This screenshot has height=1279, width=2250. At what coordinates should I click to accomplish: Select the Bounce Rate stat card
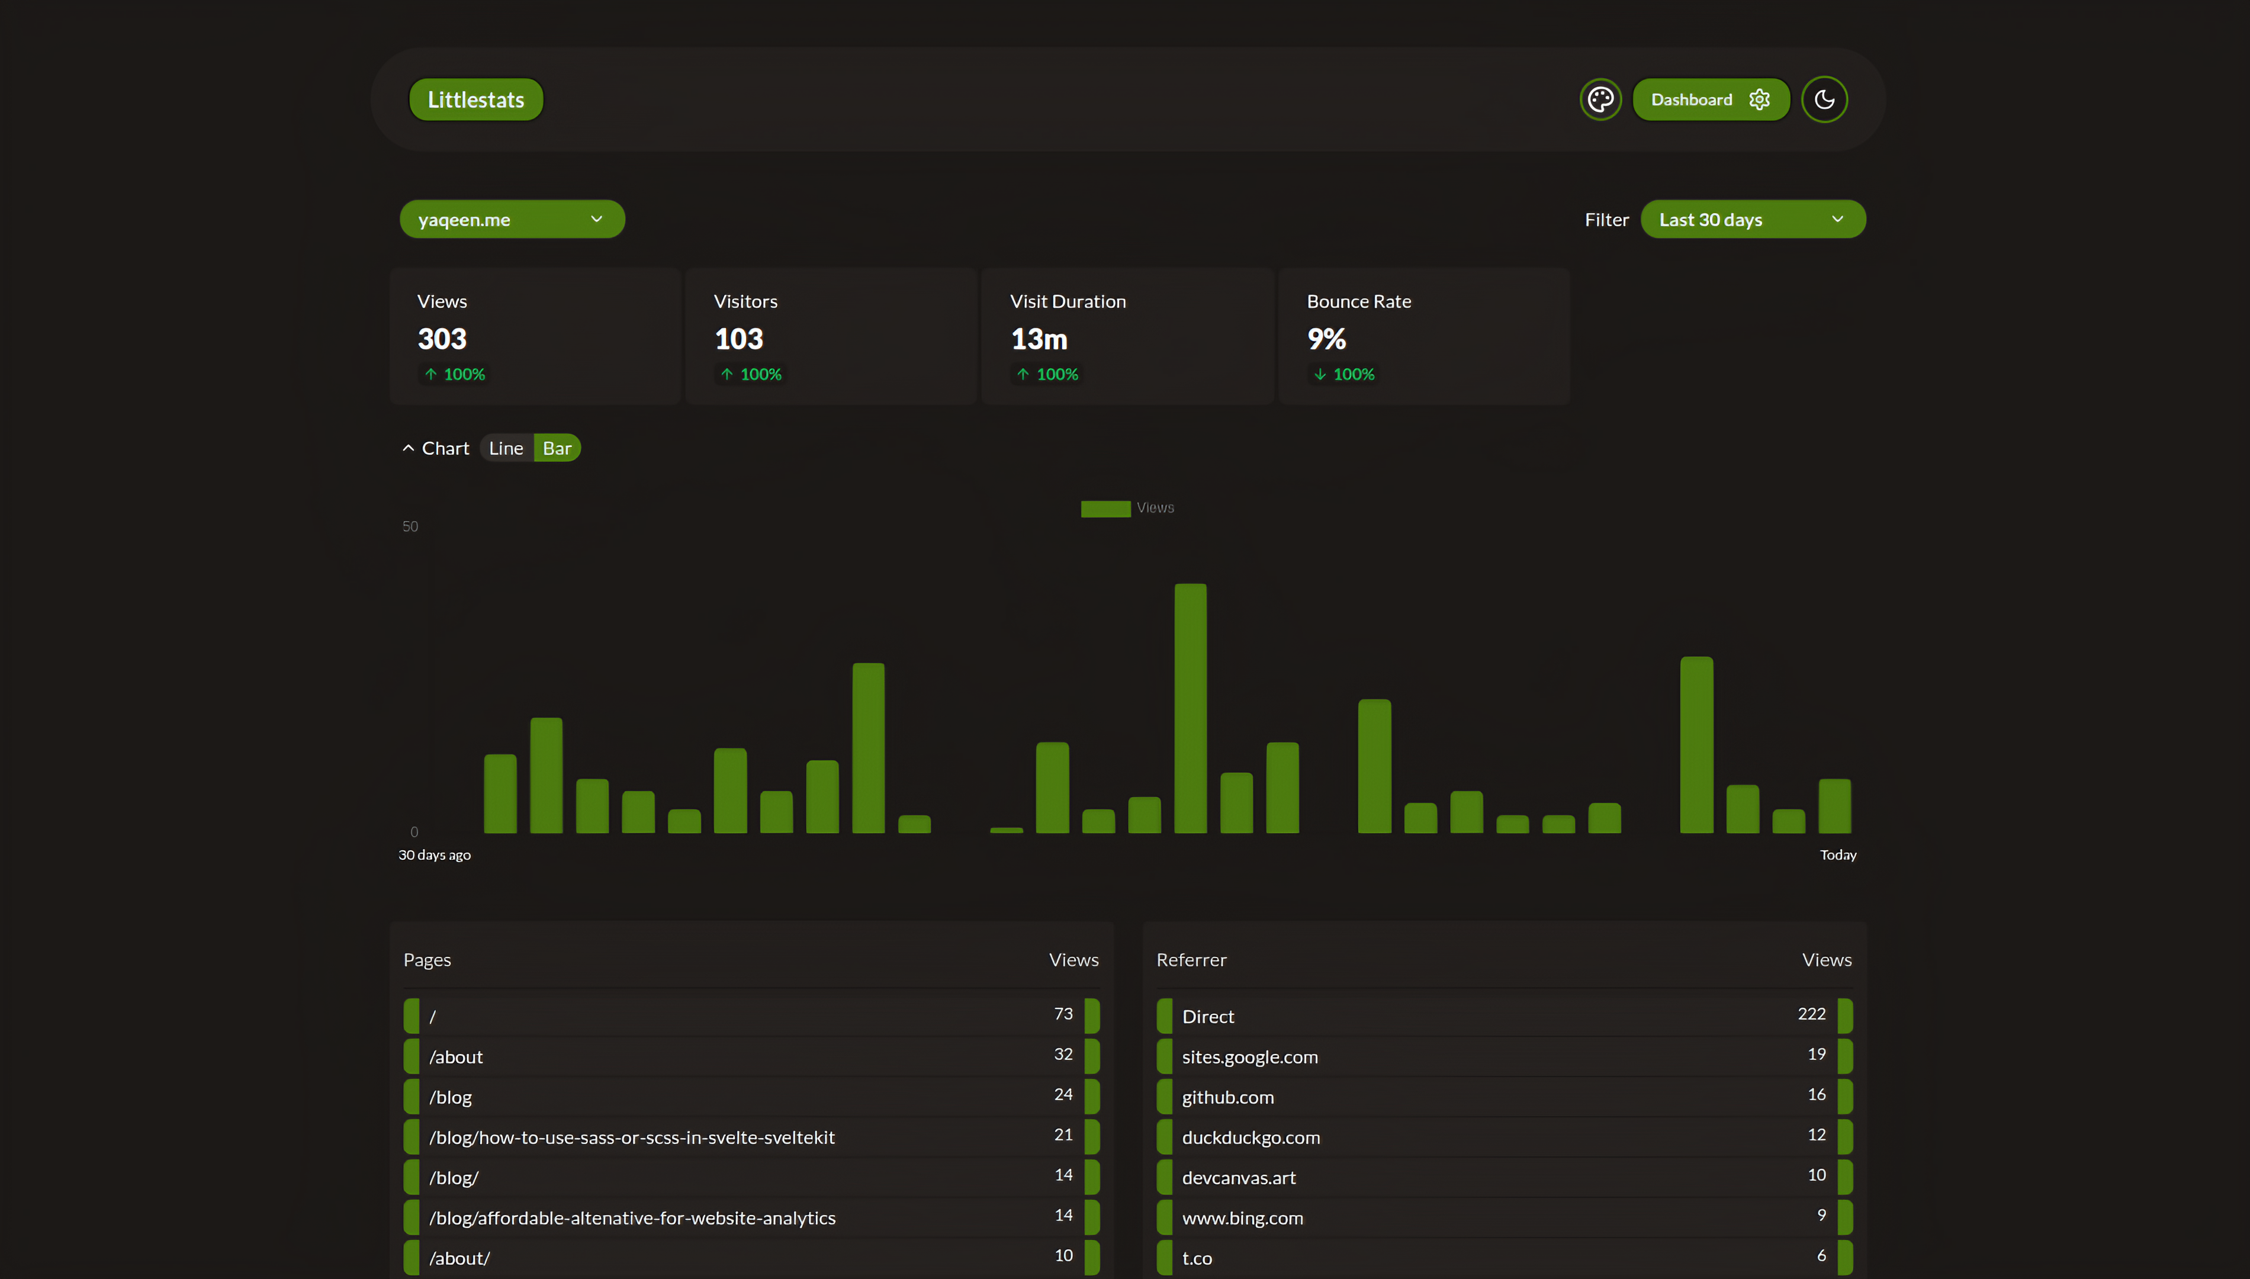pyautogui.click(x=1425, y=336)
